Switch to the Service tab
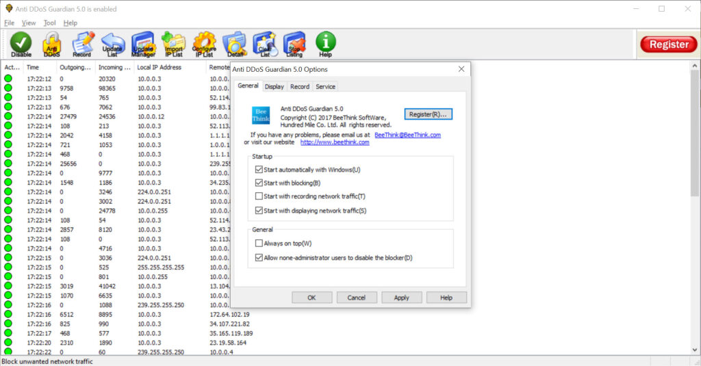Viewport: 701px width, 366px height. (325, 87)
